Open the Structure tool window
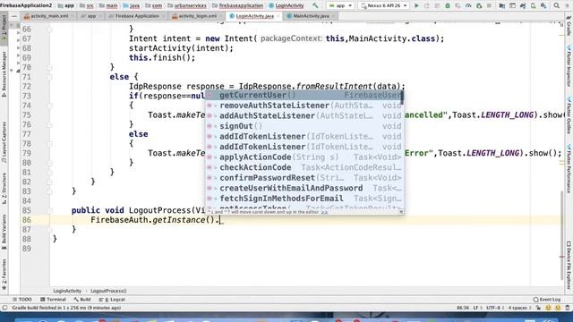The height and width of the screenshot is (322, 573). [x=4, y=189]
